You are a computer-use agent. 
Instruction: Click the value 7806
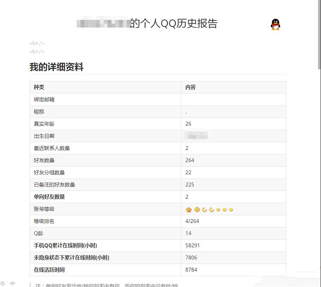click(191, 258)
